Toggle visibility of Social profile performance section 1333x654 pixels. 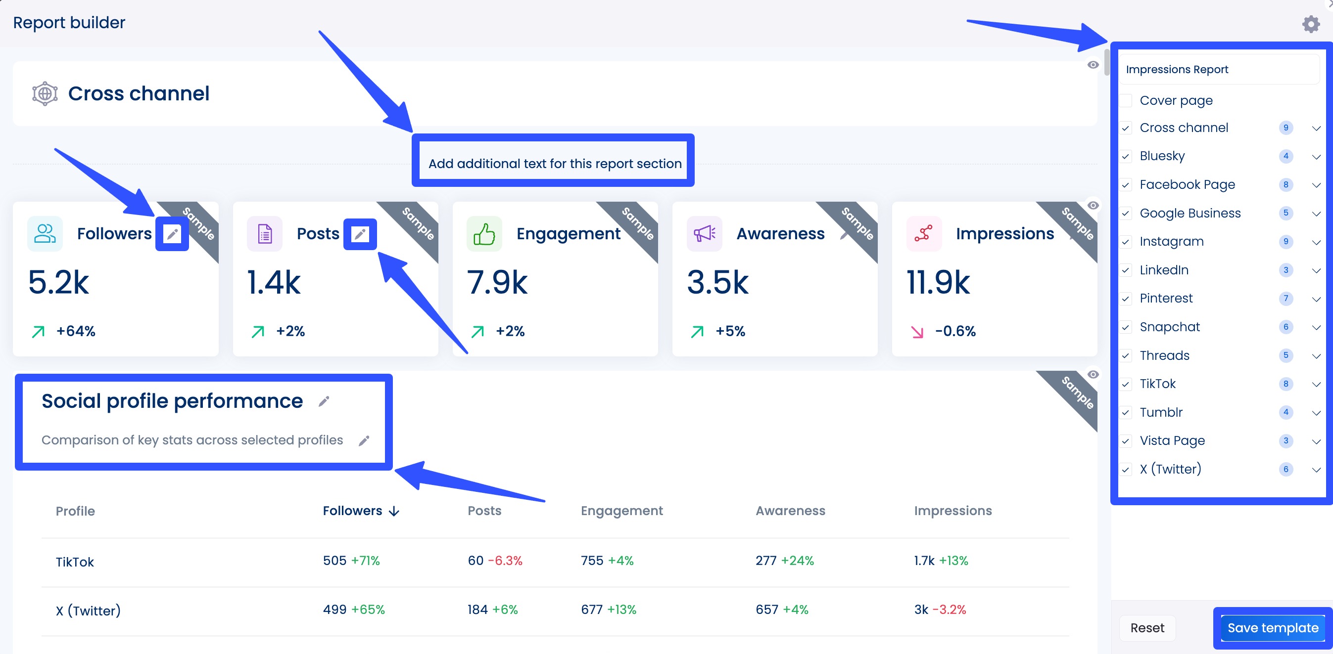(x=1094, y=375)
